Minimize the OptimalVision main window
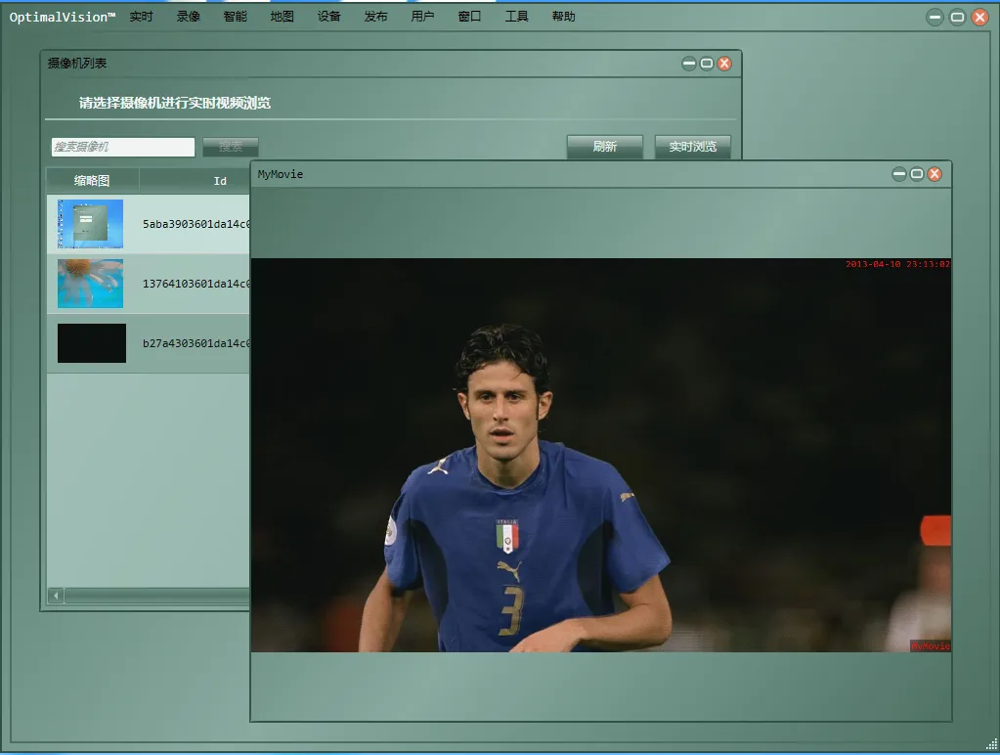The width and height of the screenshot is (1000, 755). coord(935,18)
